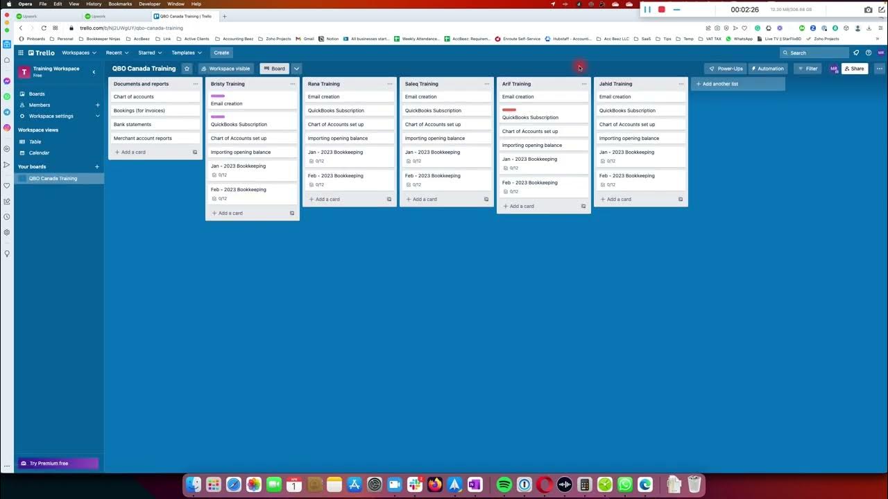Open the Filter button

[808, 69]
